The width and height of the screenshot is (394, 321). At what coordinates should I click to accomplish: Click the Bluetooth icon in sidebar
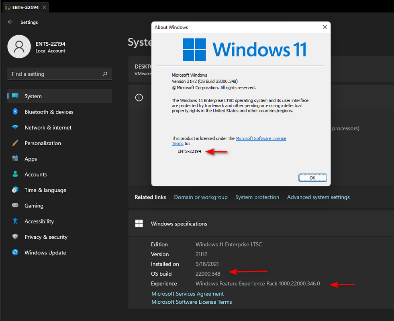click(15, 112)
